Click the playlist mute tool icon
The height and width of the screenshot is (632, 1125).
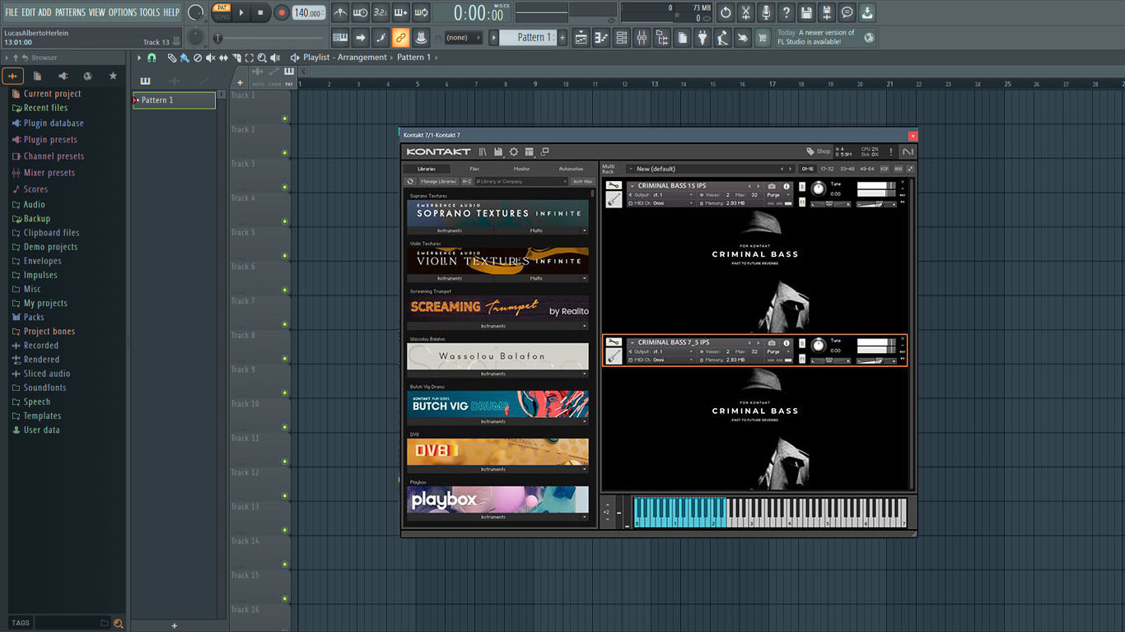tap(210, 58)
